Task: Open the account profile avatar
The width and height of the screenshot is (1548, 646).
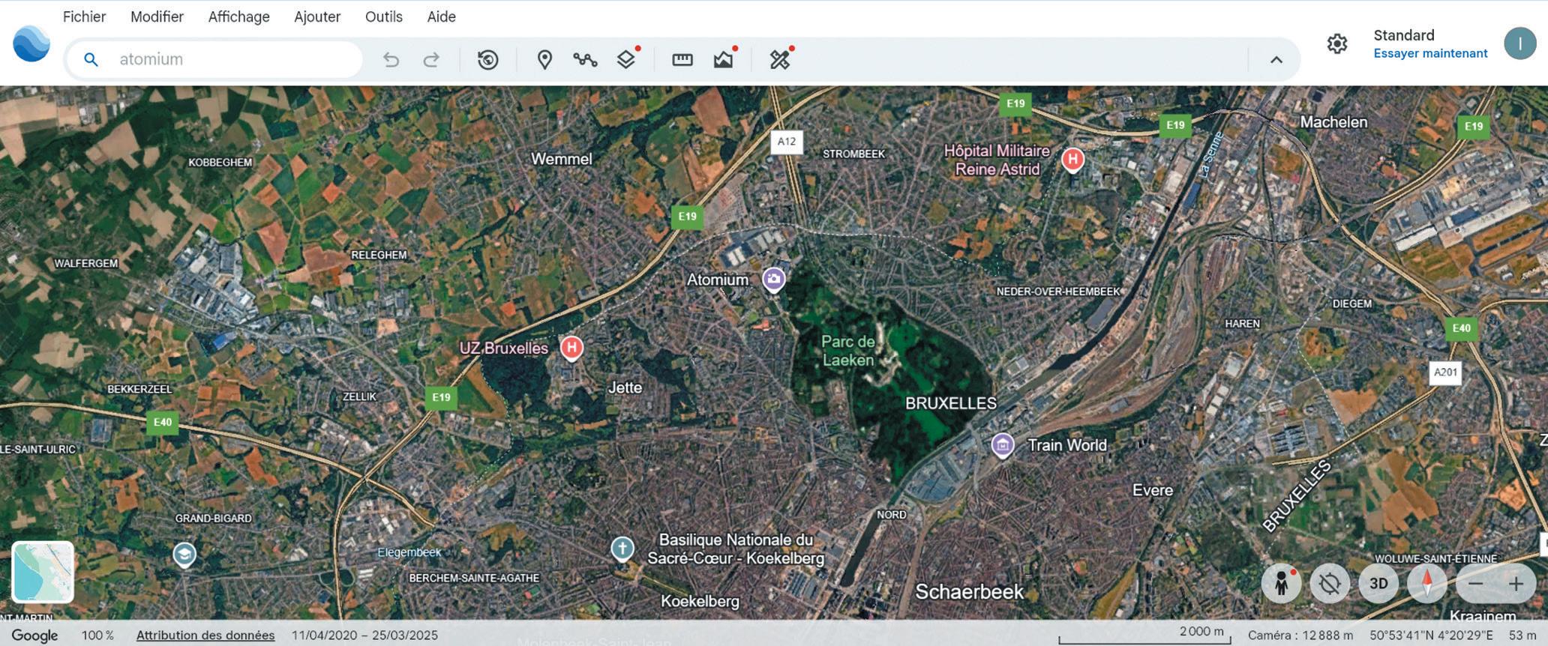Action: coord(1520,43)
